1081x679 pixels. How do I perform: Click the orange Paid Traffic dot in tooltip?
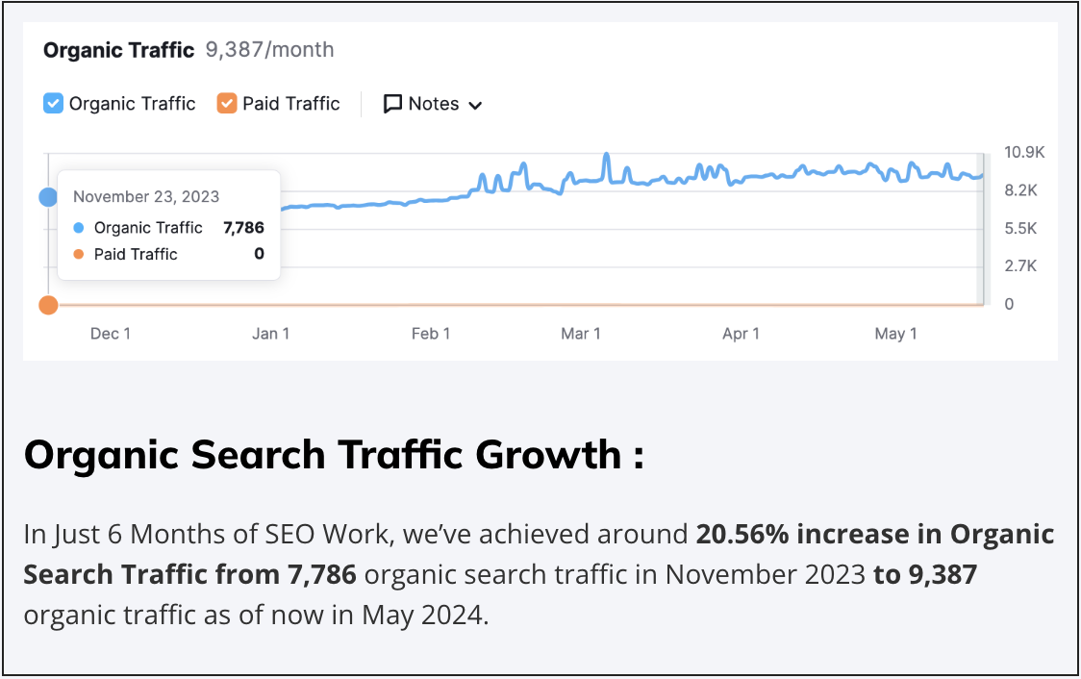pyautogui.click(x=79, y=255)
